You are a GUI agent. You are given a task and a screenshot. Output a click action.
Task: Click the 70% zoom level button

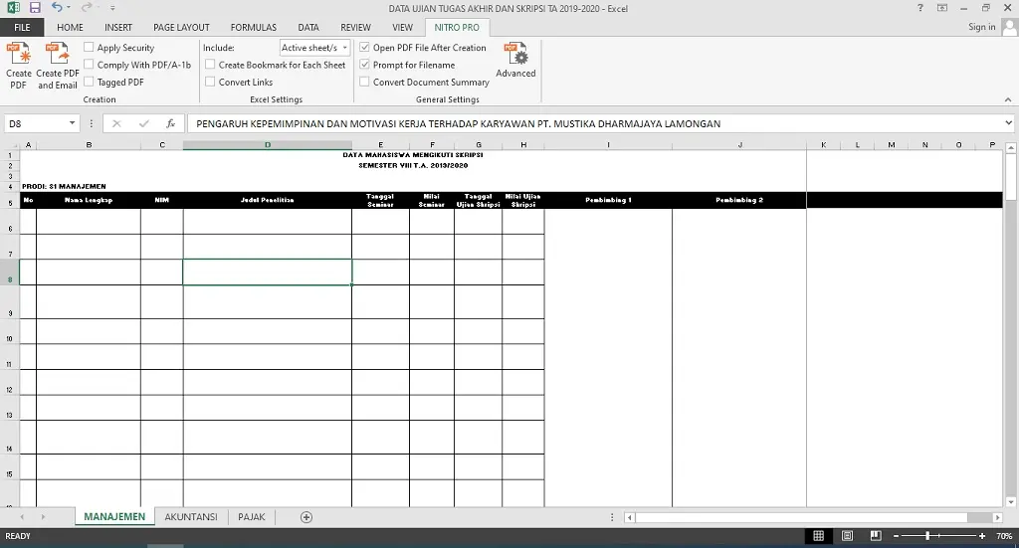coord(1004,536)
